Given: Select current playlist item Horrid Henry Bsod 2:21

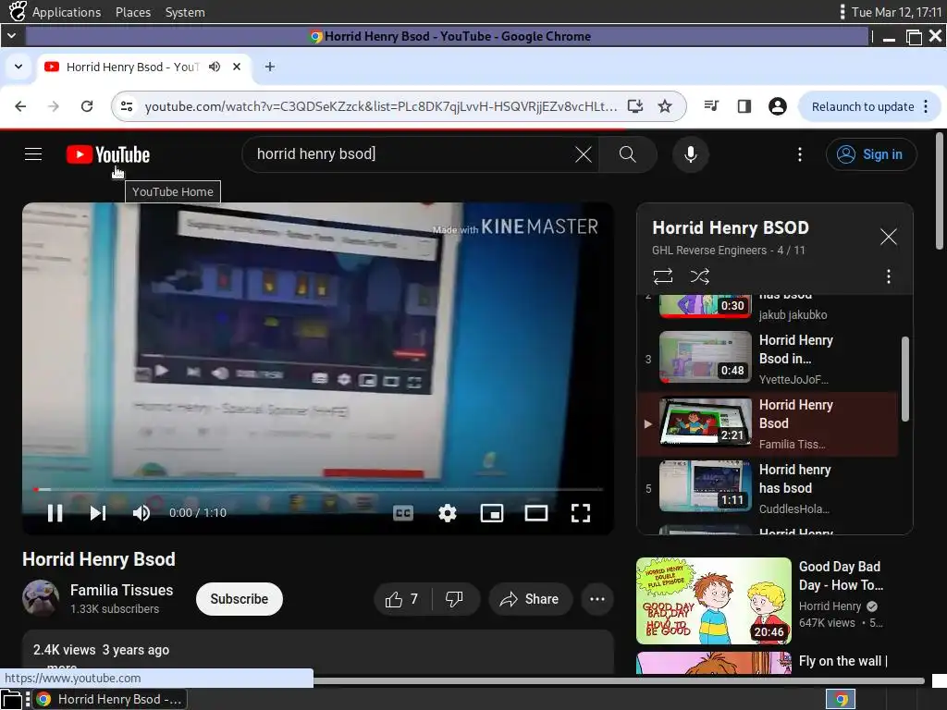Looking at the screenshot, I should 767,423.
